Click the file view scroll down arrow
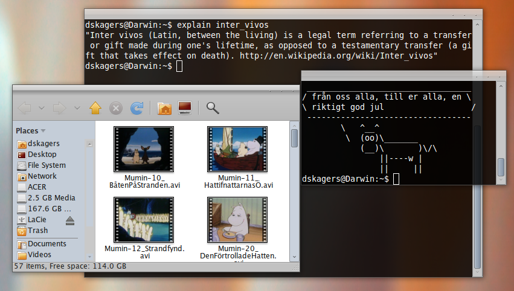 (294, 257)
